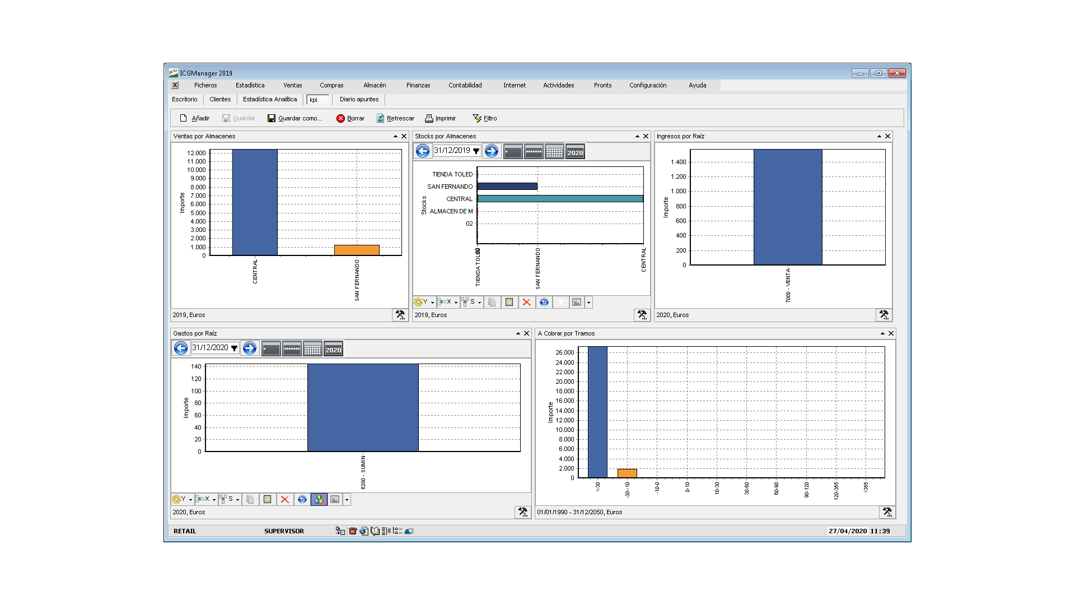Click the Guardar como... button
The image size is (1075, 605).
point(295,118)
